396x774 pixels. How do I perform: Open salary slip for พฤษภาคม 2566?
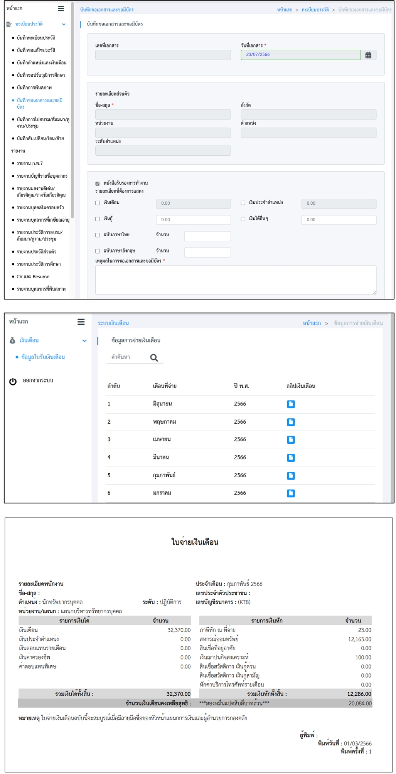pos(291,422)
